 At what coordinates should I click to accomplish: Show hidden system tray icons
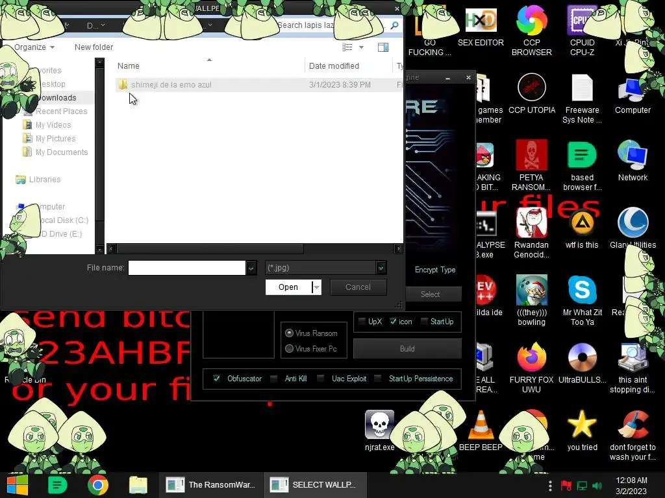pos(550,486)
